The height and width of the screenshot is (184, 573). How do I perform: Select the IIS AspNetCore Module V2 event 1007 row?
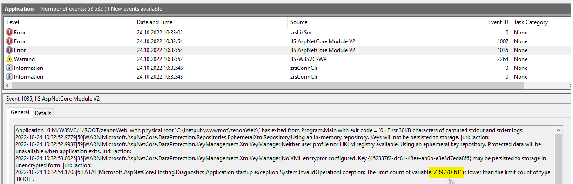pyautogui.click(x=287, y=41)
